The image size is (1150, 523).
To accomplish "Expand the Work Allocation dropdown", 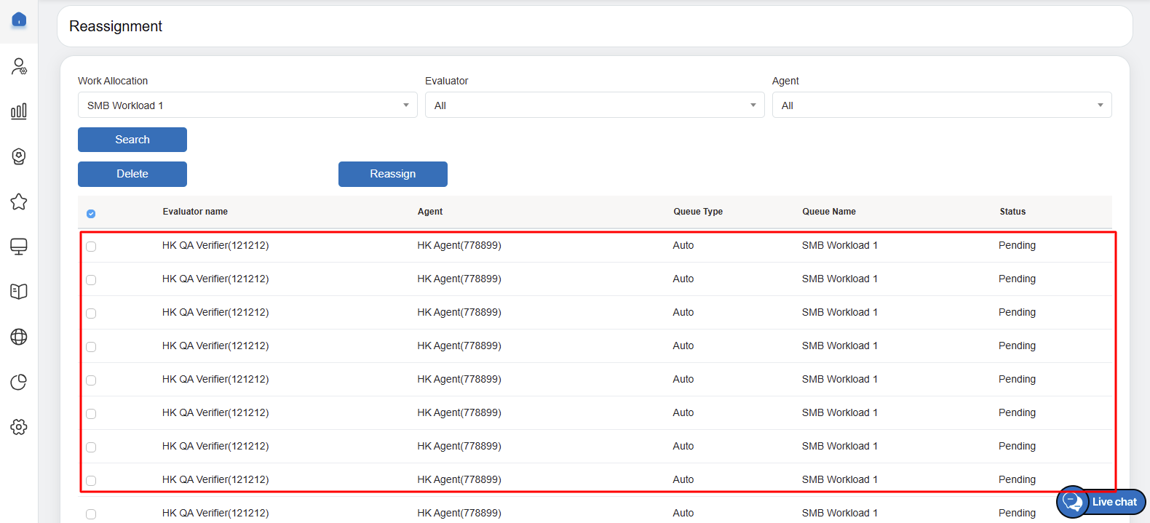I will pos(247,105).
